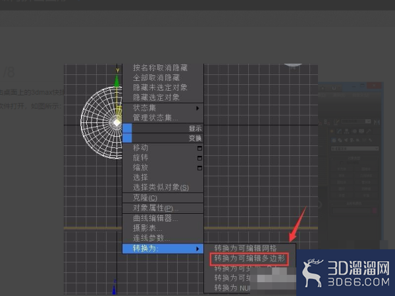Select Space Warps category in Create panel
The width and height of the screenshot is (395, 296).
(x=364, y=140)
